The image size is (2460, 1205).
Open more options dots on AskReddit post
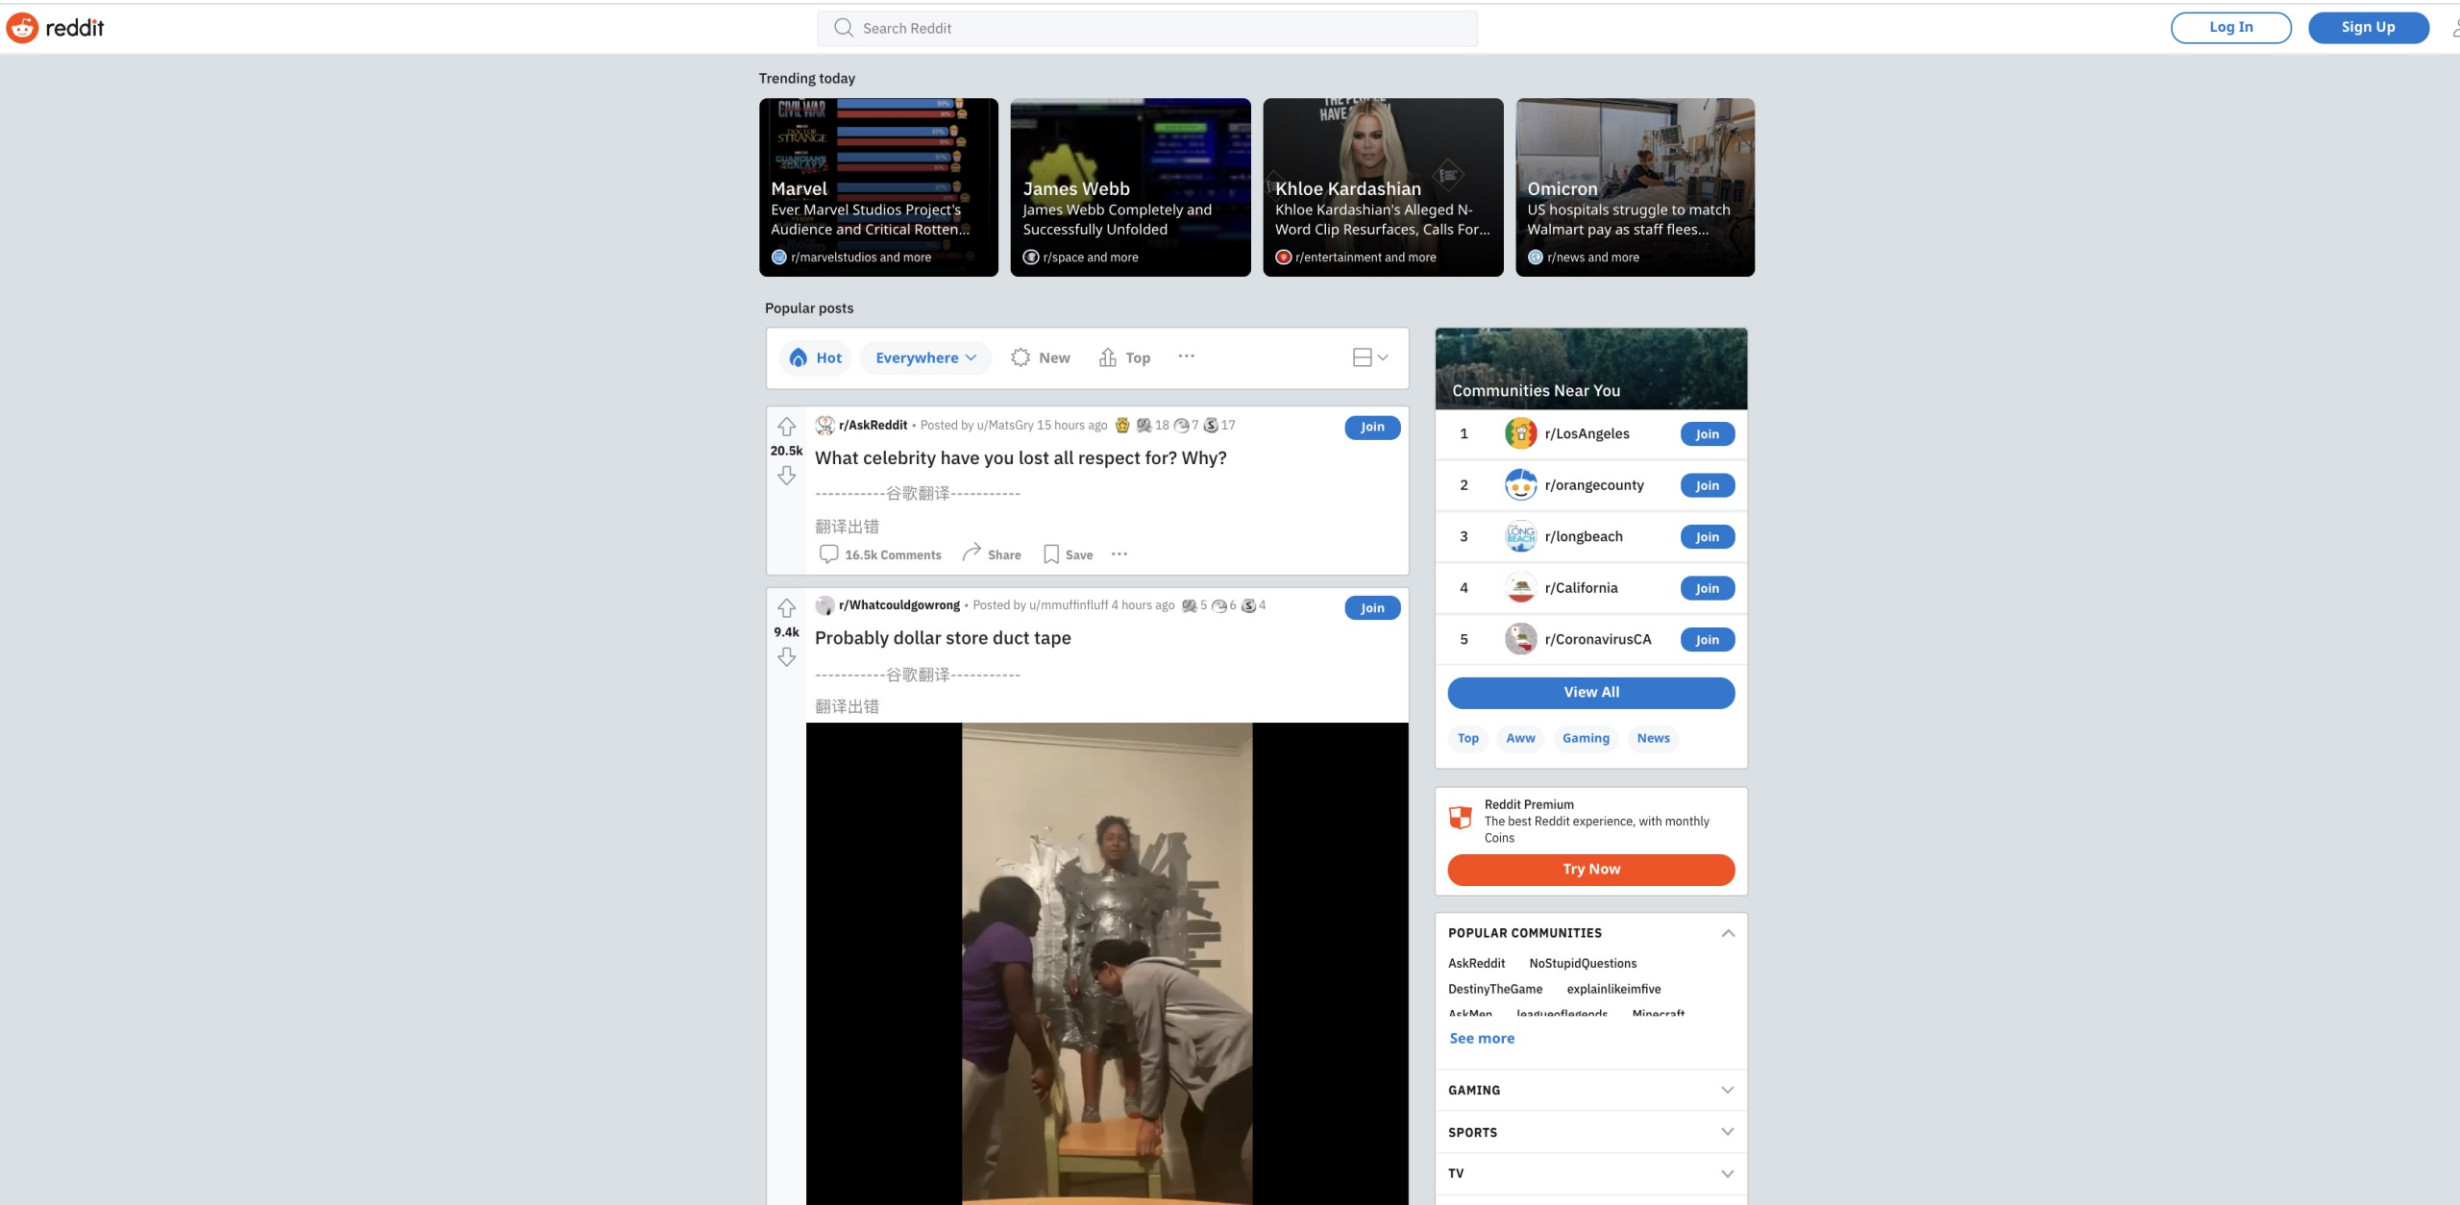(1119, 554)
